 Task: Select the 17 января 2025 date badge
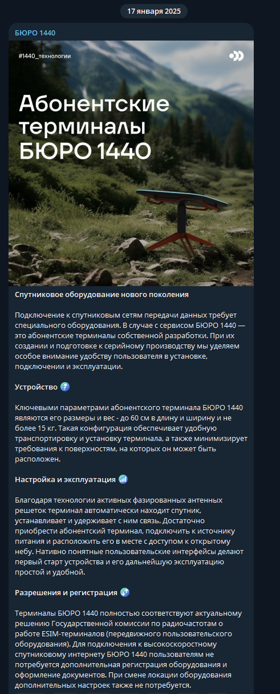(154, 11)
